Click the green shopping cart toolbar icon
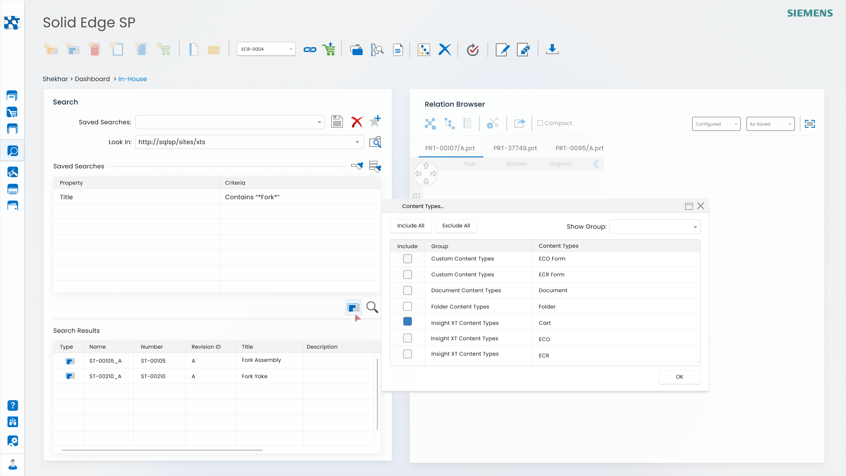 329,49
